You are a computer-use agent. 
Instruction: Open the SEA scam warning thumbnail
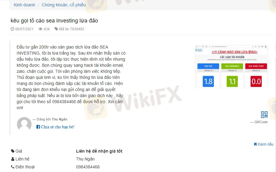pyautogui.click(x=231, y=66)
